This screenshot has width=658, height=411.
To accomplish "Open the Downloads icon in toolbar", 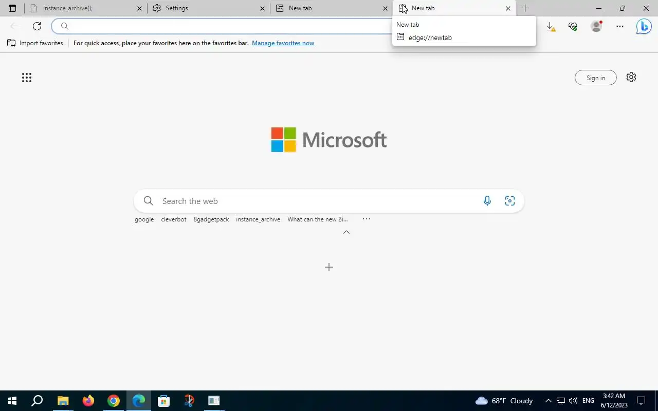I will tap(550, 26).
